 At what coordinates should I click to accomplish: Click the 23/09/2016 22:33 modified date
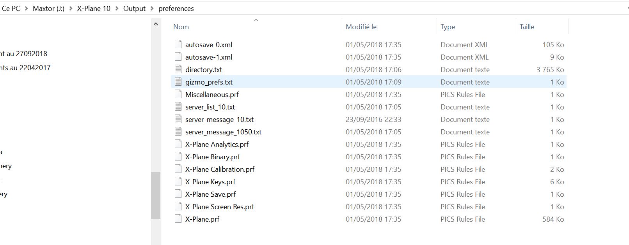coord(373,120)
